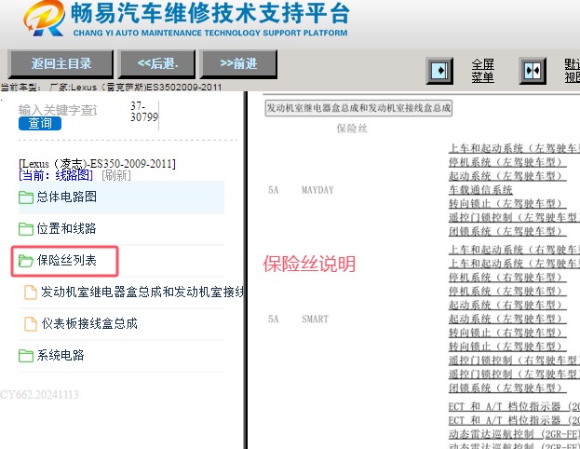The image size is (580, 449).
Task: Open 闭锁系统（左驾驶车型）link under SMART
Action: tap(507, 388)
